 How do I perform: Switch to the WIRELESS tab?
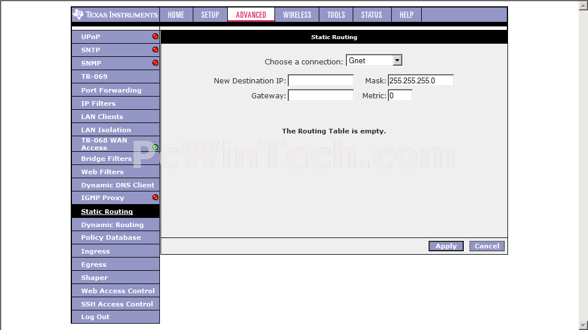click(297, 15)
